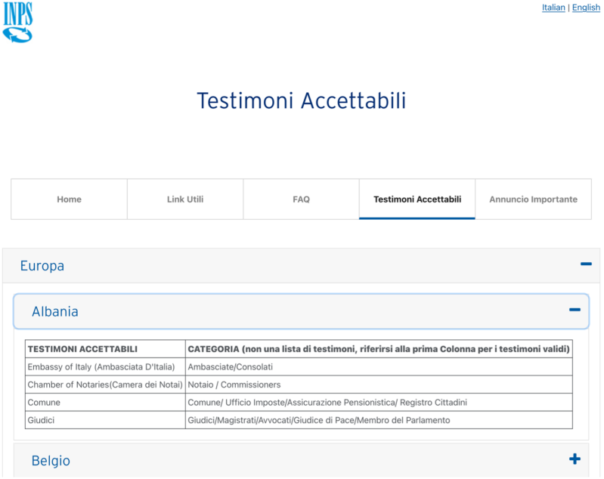Open the FAQ tab

tap(301, 199)
